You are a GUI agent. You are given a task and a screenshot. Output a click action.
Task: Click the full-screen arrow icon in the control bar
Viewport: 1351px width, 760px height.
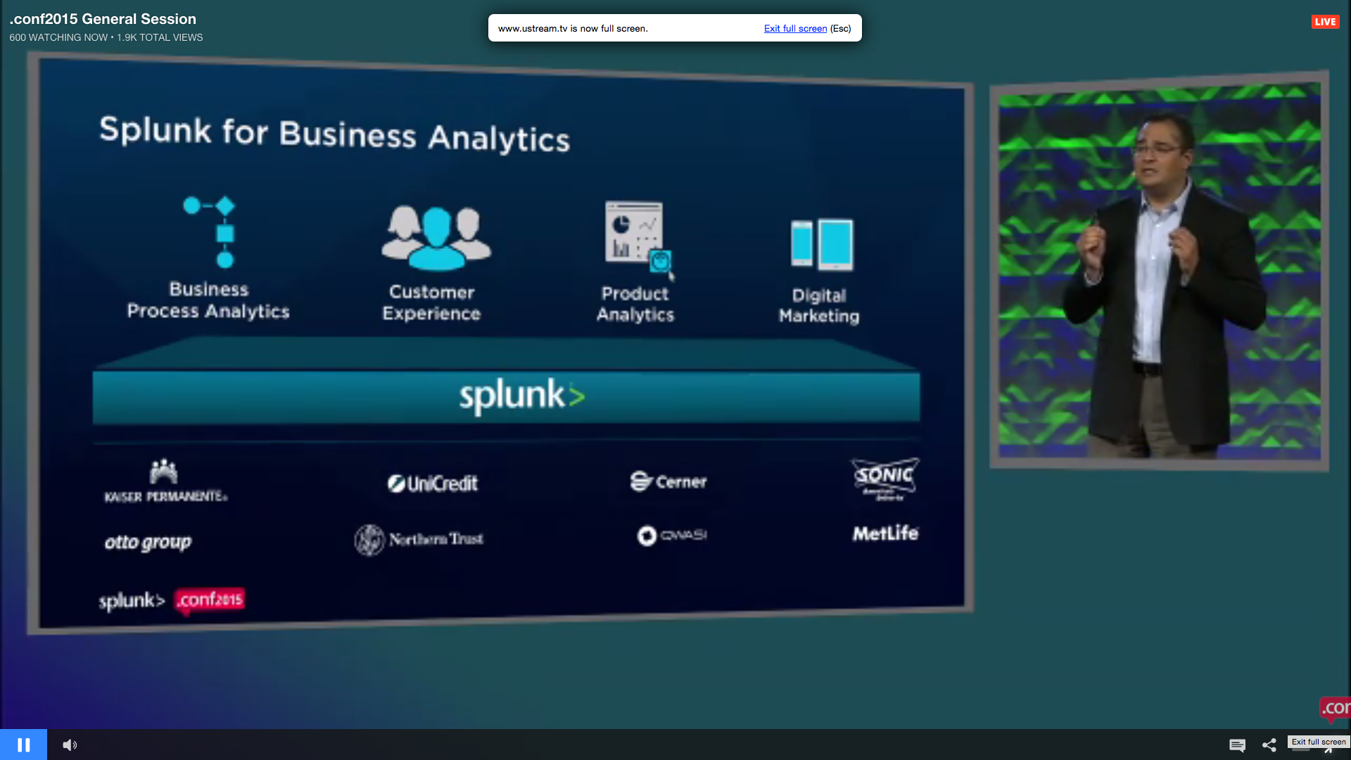click(x=1328, y=750)
